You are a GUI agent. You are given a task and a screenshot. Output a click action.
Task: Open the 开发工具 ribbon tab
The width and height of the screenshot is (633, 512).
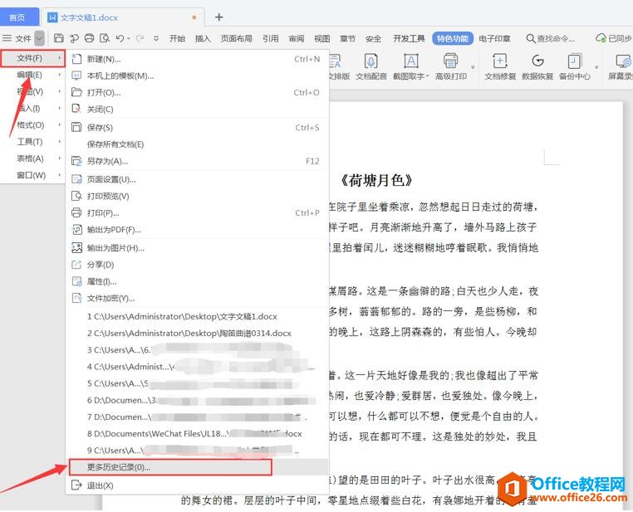[409, 39]
